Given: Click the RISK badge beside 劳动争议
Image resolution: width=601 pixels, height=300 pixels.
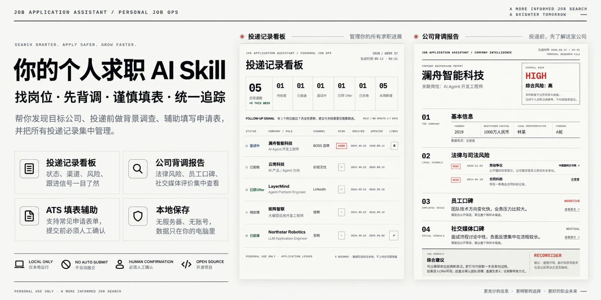Looking at the screenshot, I should tap(456, 166).
